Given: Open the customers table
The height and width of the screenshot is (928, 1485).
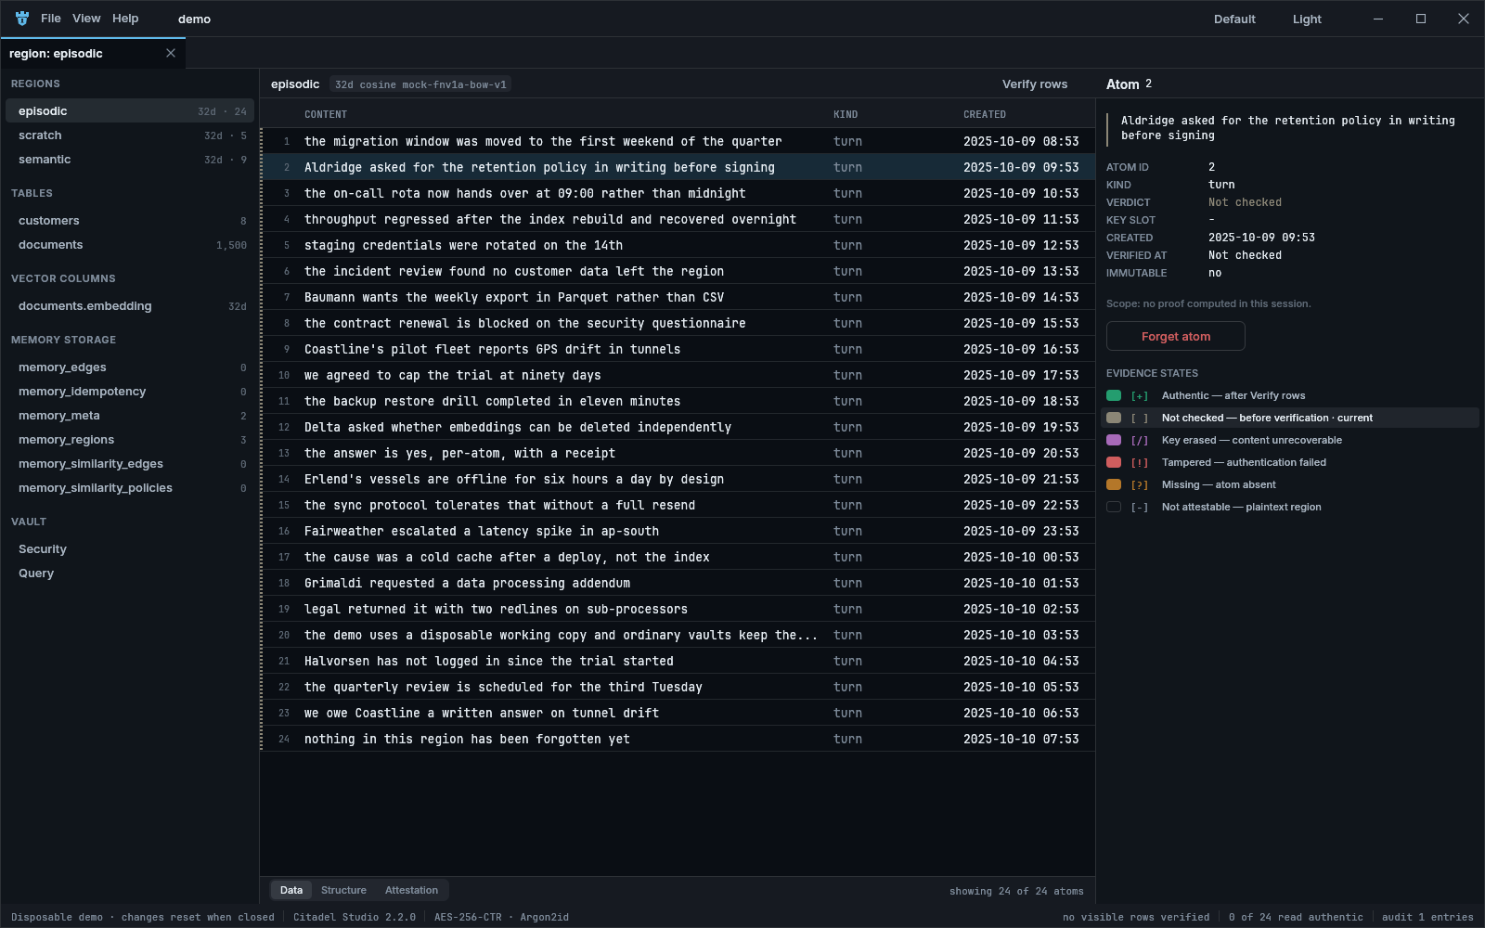Looking at the screenshot, I should coord(130,220).
